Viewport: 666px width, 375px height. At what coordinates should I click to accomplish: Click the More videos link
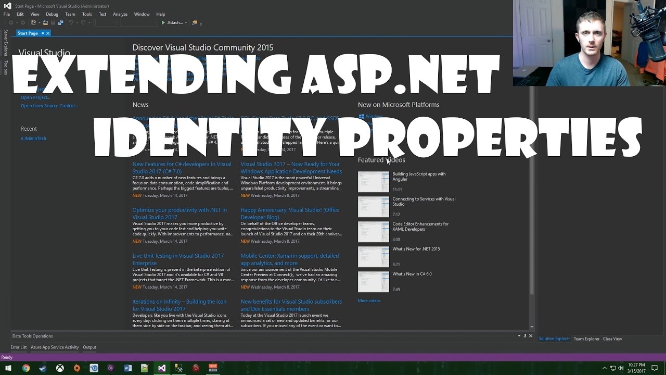[369, 301]
